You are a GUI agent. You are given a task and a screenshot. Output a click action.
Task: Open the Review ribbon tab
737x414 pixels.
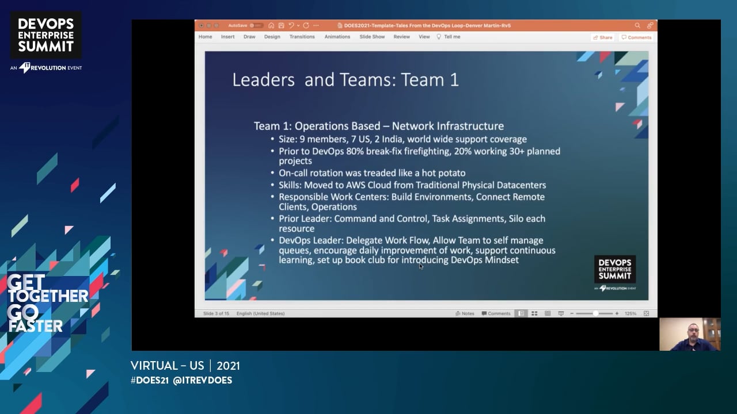(x=402, y=37)
